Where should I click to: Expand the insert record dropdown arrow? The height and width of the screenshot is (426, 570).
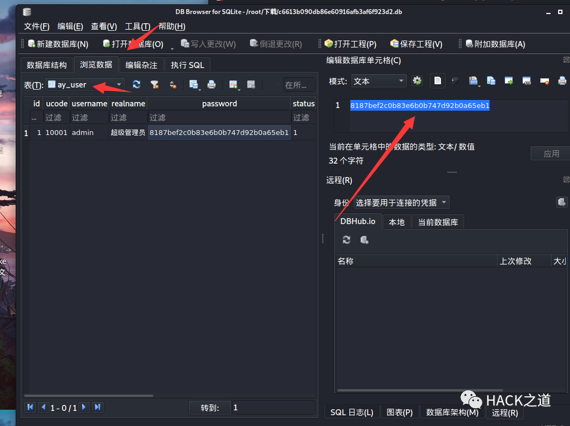tap(239, 89)
